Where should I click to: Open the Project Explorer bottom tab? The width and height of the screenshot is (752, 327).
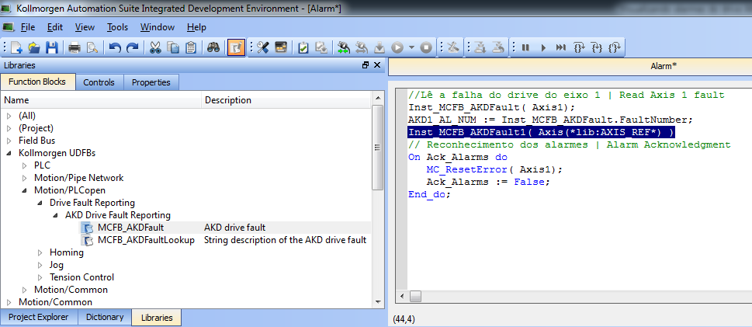[x=38, y=318]
